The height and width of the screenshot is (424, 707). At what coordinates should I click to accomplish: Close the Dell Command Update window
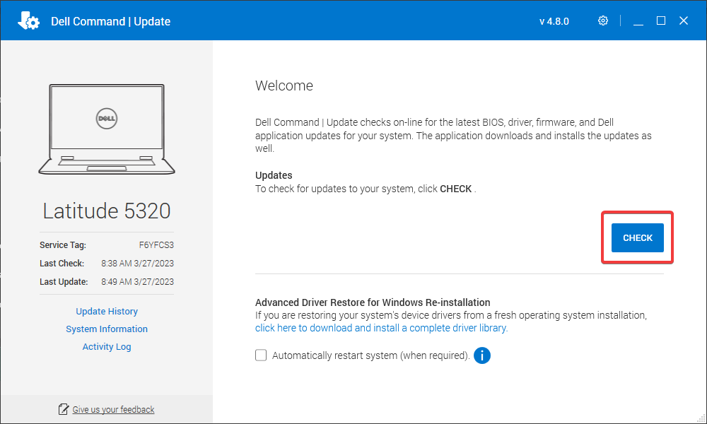(684, 20)
